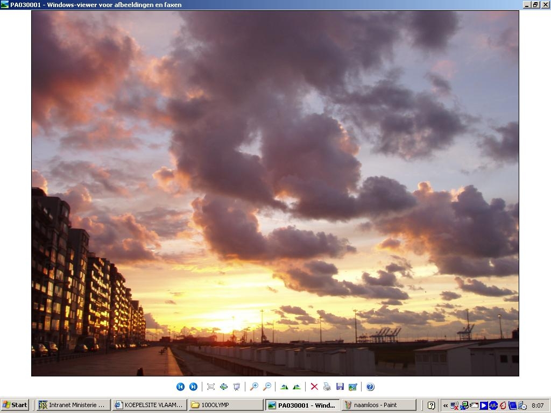Open the Start menu
Viewport: 551px width, 413px height.
[15, 405]
